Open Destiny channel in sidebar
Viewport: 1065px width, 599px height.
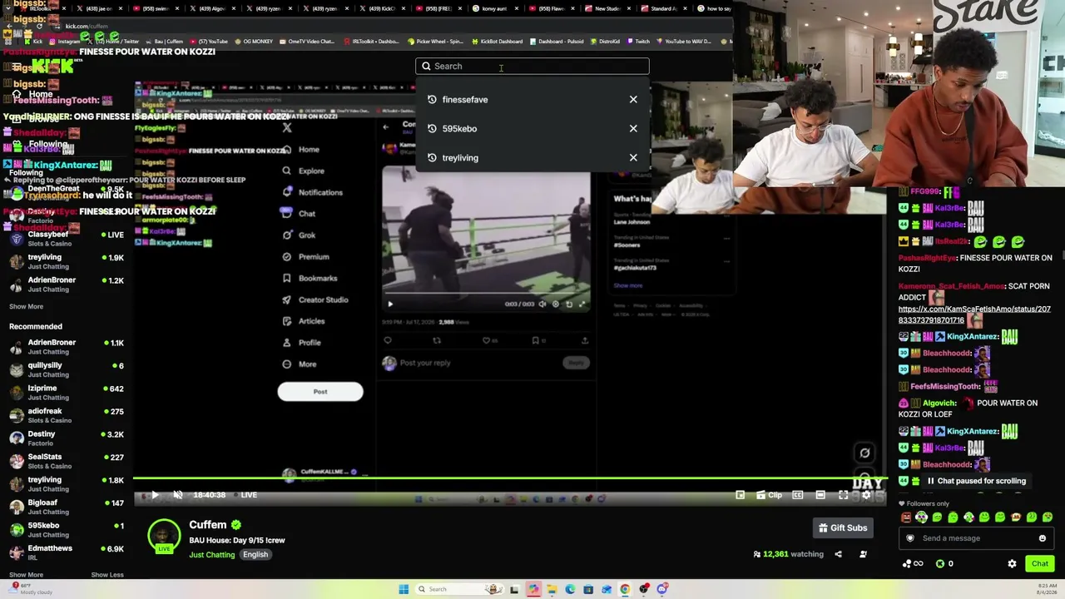(x=67, y=438)
